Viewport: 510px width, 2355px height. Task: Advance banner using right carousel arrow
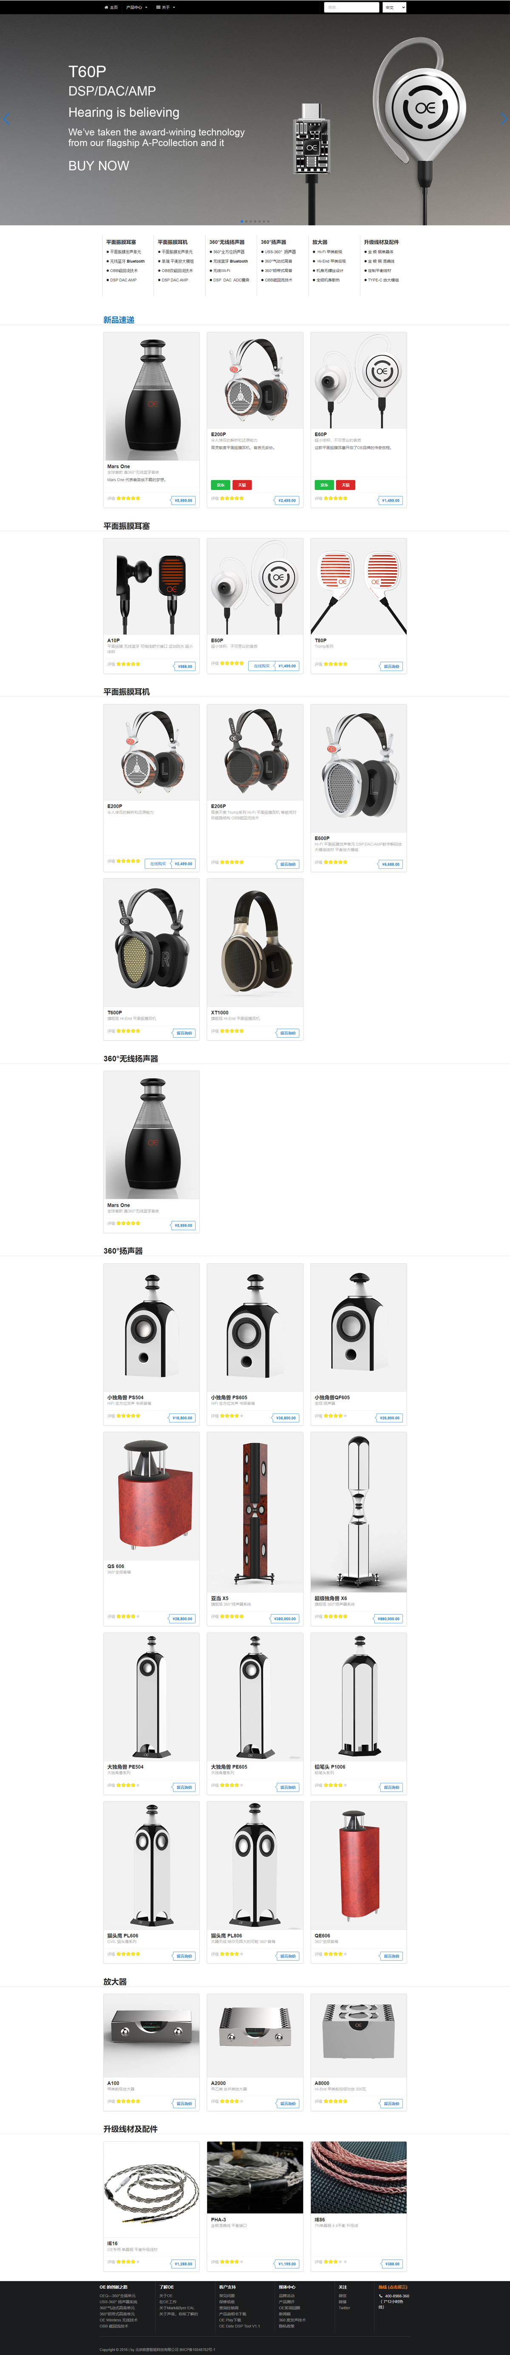click(x=504, y=119)
